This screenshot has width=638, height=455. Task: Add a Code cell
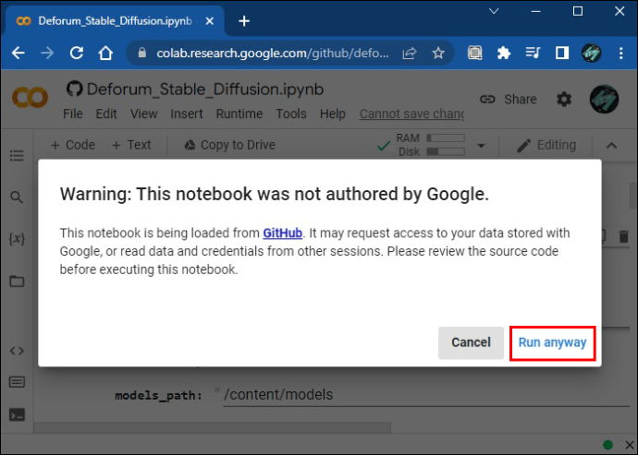coord(72,145)
